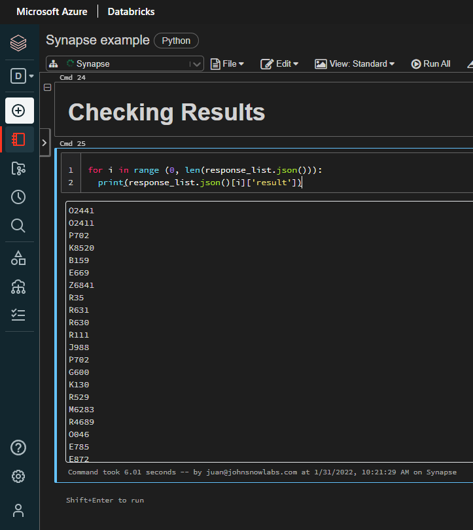Open the Settings gear icon
473x530 pixels.
pyautogui.click(x=18, y=476)
